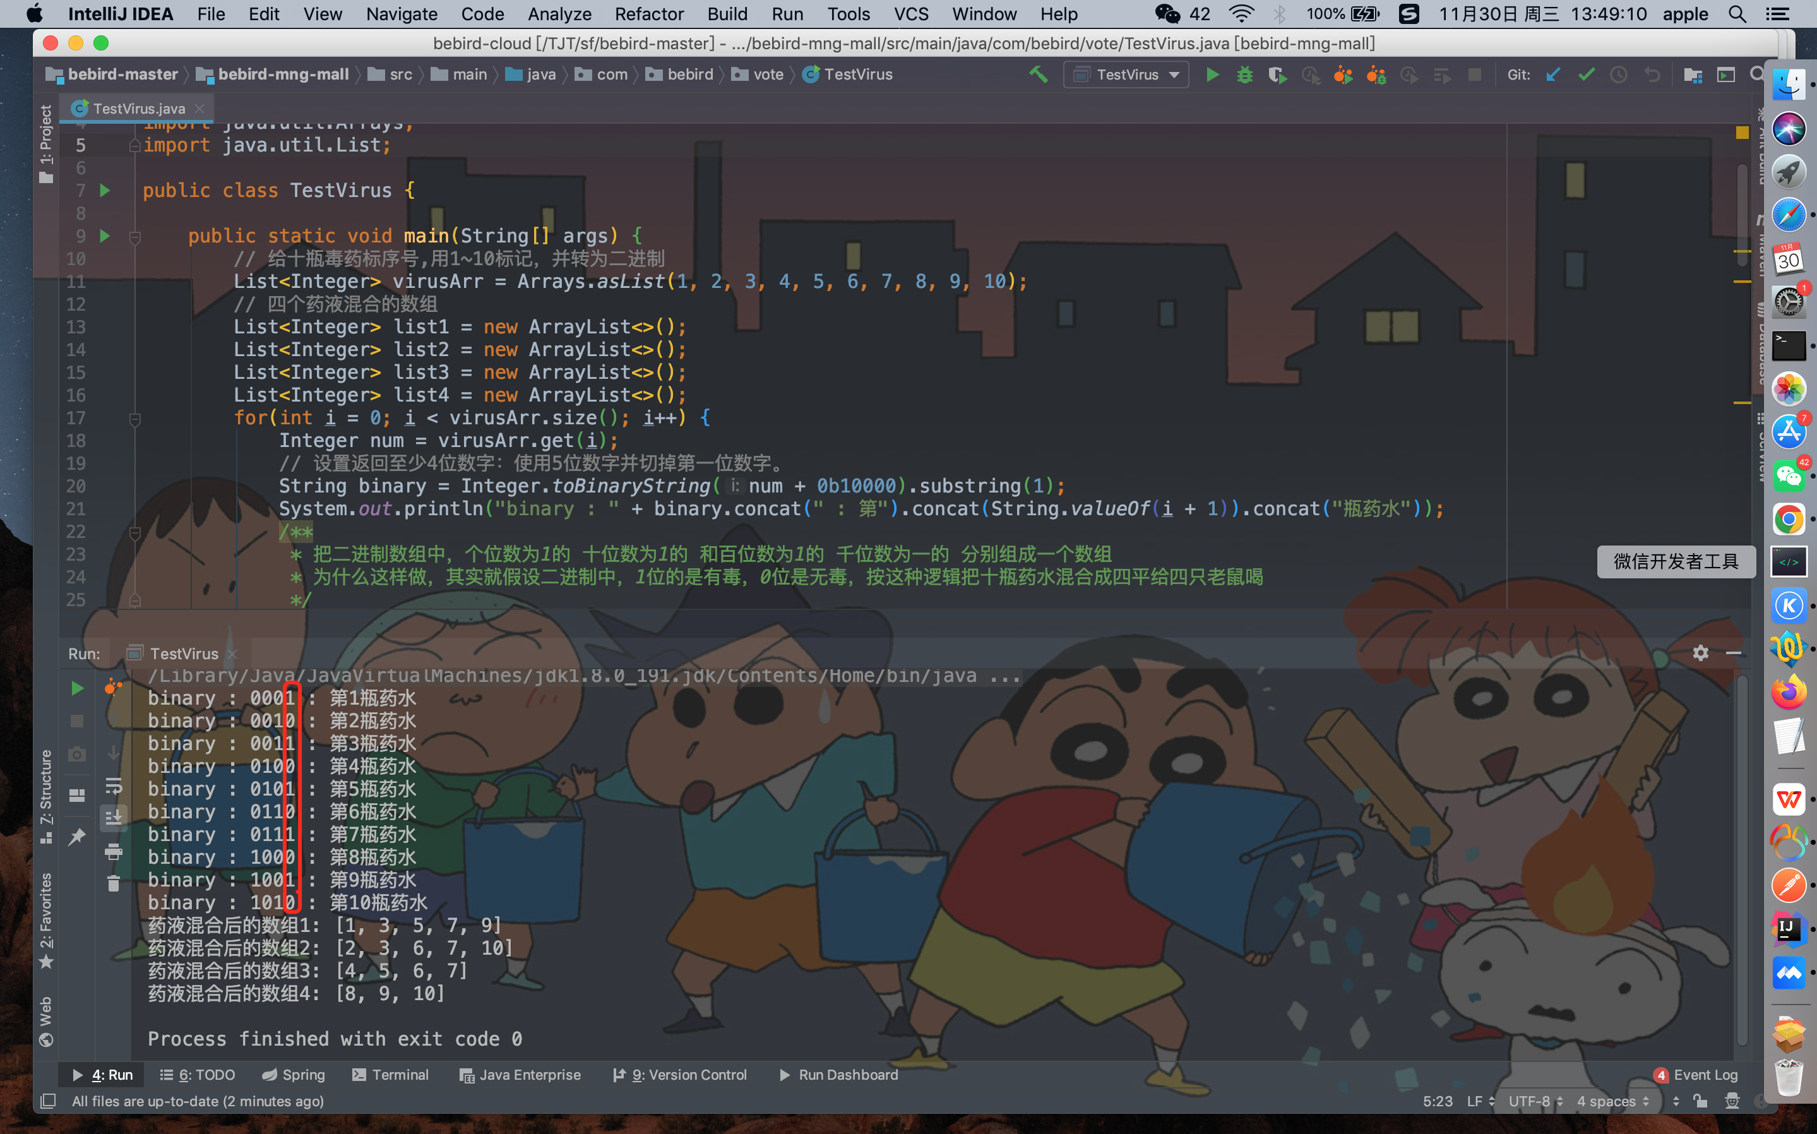The height and width of the screenshot is (1134, 1817).
Task: Click the run gutter arrow beside main method
Action: point(105,236)
